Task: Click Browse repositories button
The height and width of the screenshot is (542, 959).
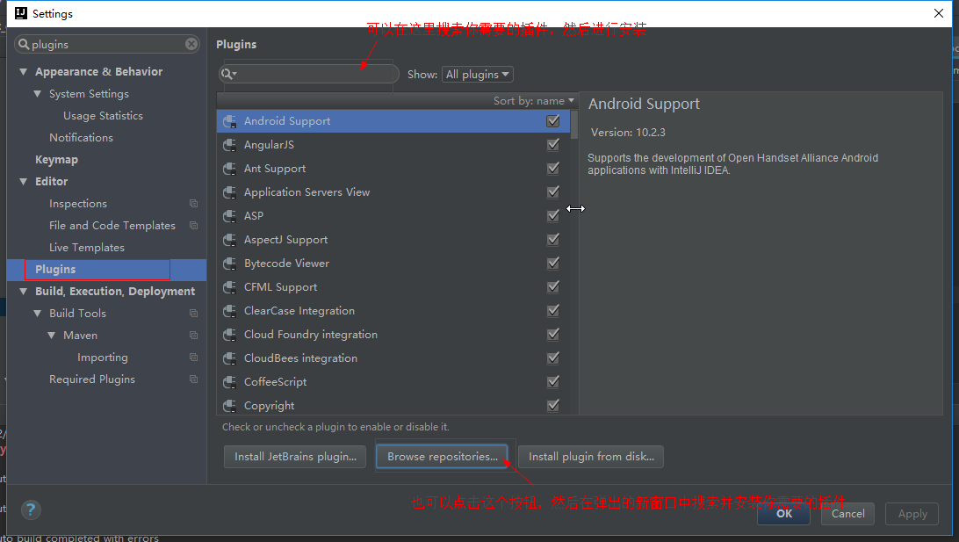Action: click(x=443, y=457)
